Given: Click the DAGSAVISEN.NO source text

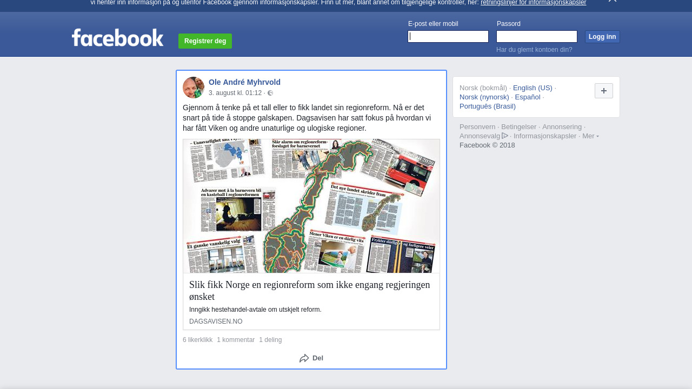Looking at the screenshot, I should pos(216,321).
